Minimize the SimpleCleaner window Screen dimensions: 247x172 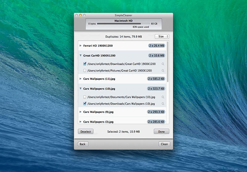(80, 15)
